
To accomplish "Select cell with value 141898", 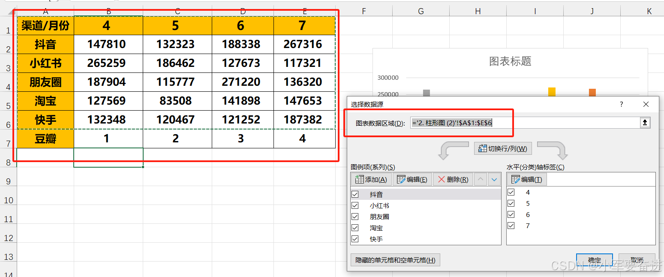I will pyautogui.click(x=243, y=101).
